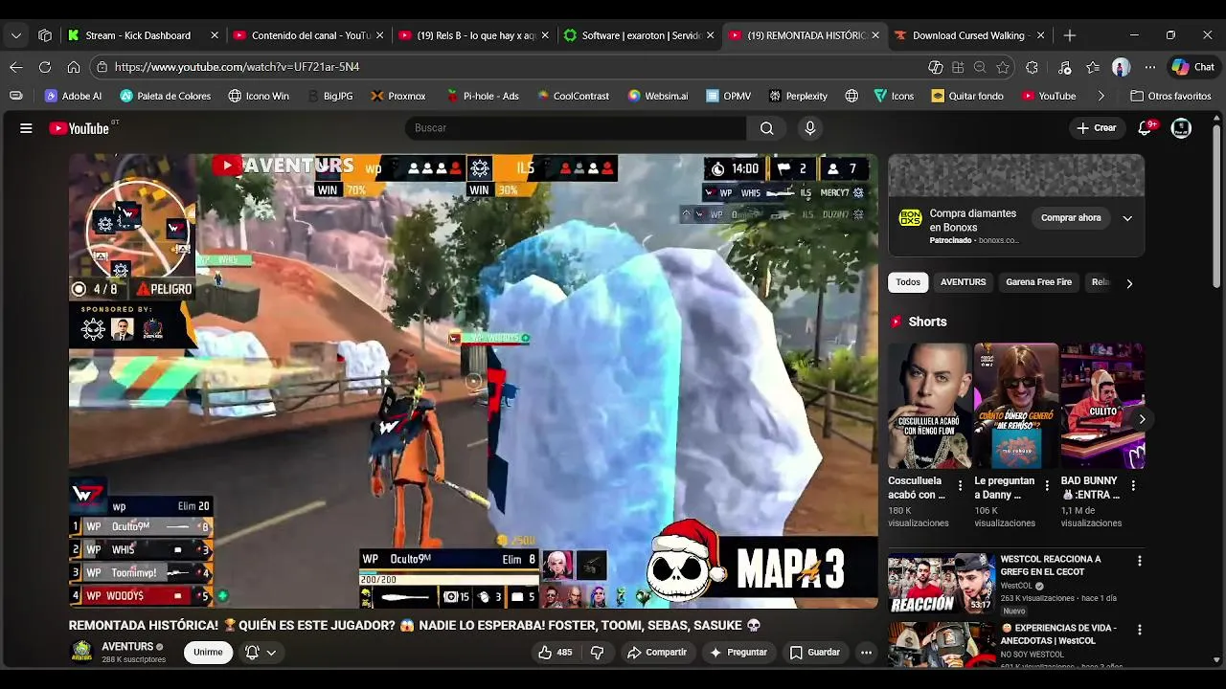Open Westcol Reacciona video thumbnail

coord(942,583)
